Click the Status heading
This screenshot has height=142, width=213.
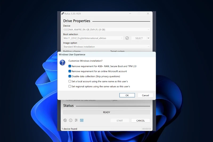[68, 106]
